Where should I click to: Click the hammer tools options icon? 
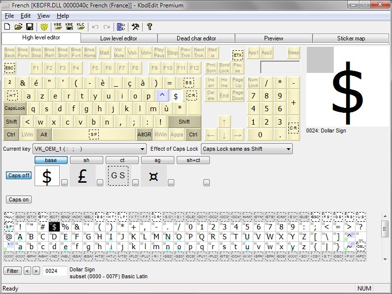point(135,27)
